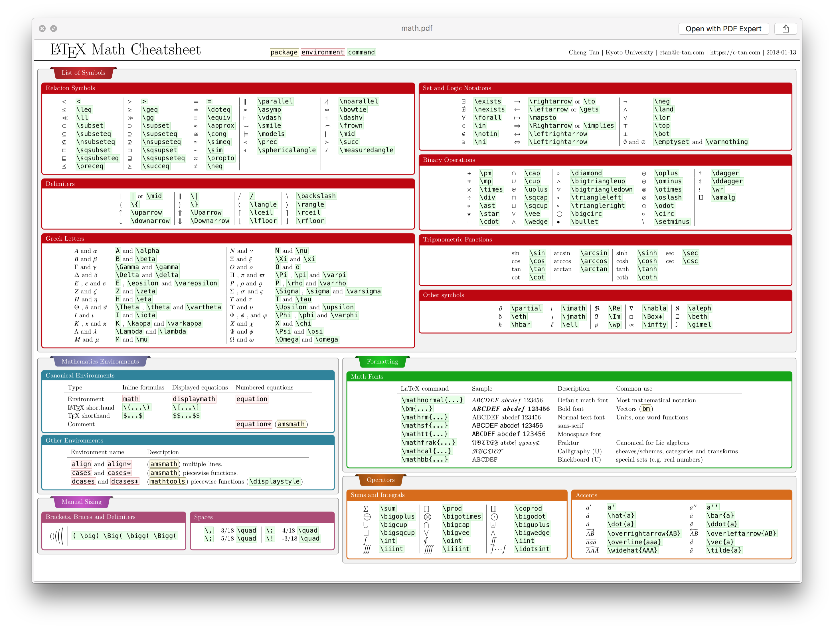The height and width of the screenshot is (629, 834).
Task: Click the 'Formatting' section header tab
Action: pos(384,362)
